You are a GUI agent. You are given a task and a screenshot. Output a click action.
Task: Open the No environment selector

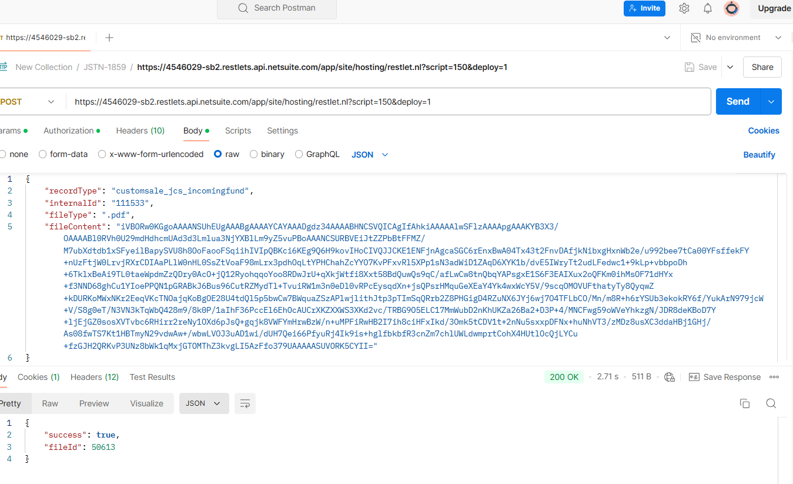(736, 38)
